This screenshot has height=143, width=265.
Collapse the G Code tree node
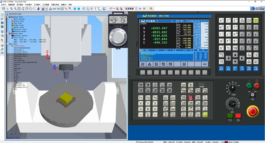pos(7,44)
